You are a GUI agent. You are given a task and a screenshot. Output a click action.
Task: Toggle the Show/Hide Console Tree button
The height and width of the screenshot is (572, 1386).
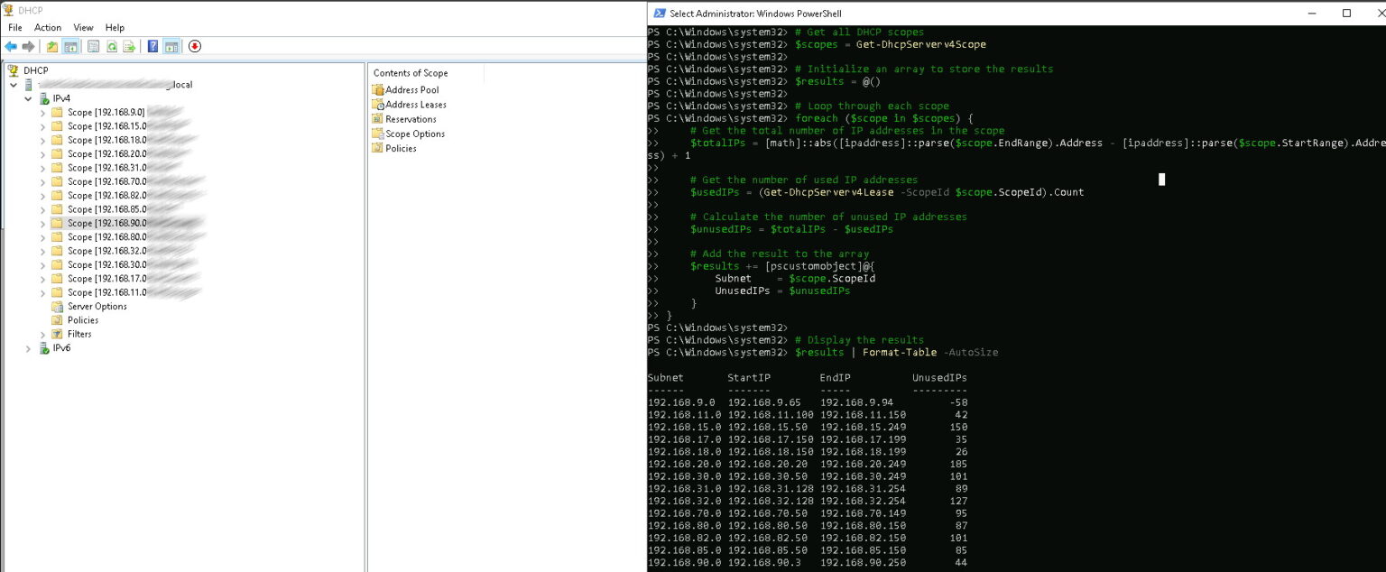coord(70,46)
